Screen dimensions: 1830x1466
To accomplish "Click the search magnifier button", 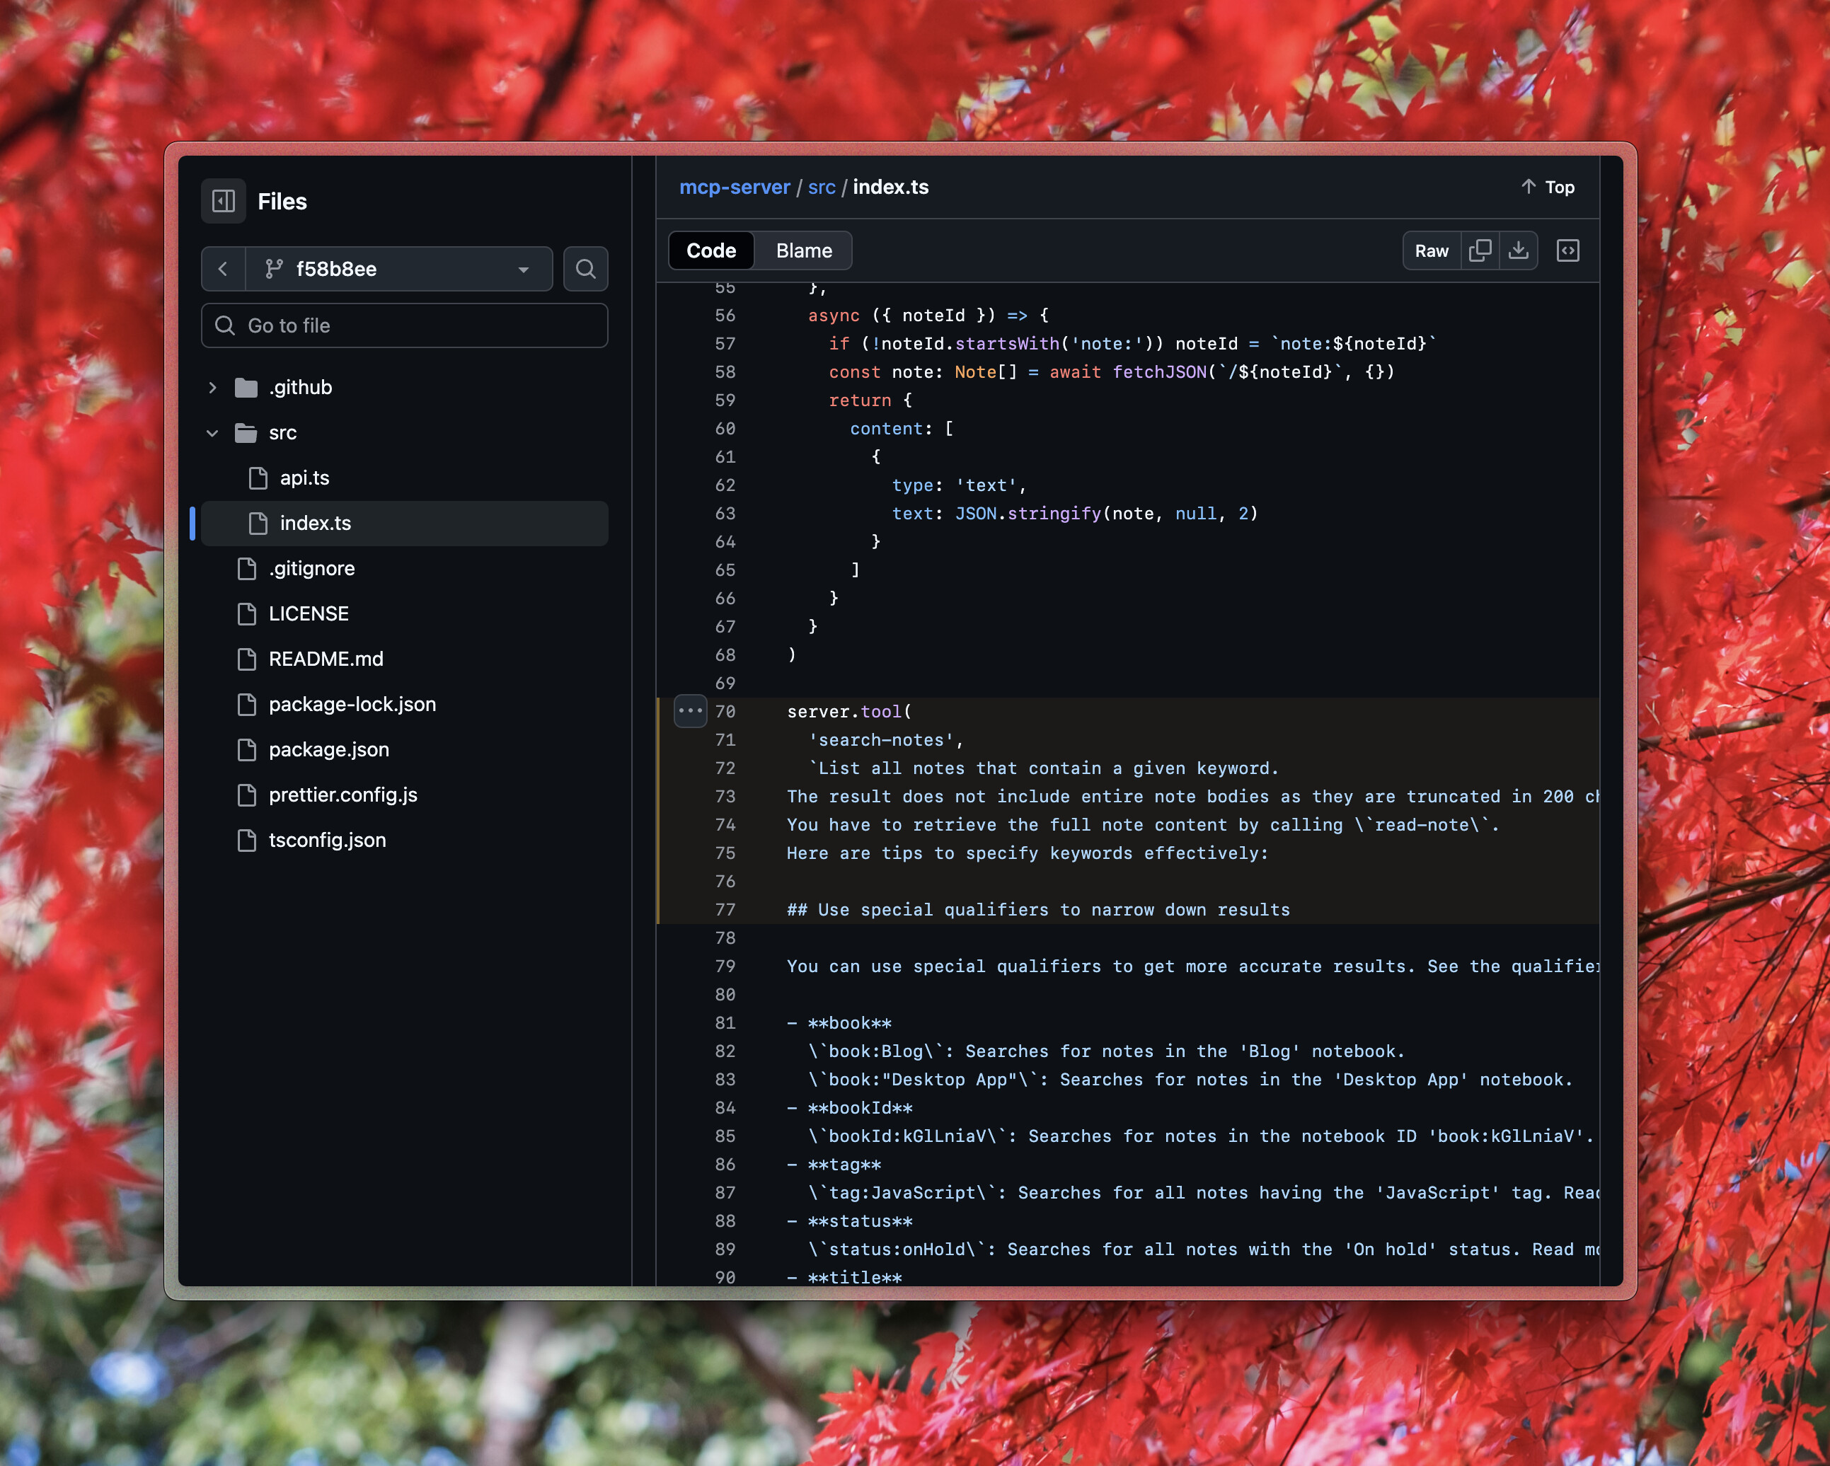I will [585, 269].
